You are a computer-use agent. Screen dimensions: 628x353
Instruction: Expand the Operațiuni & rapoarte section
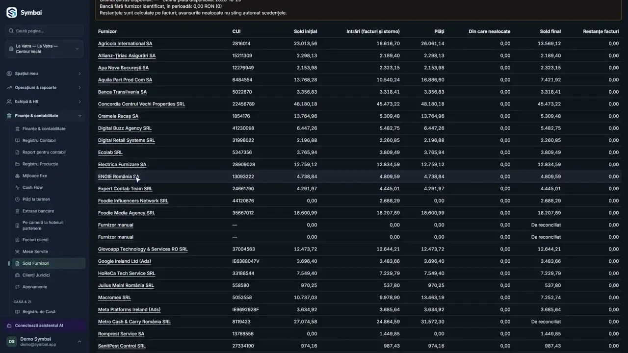44,88
